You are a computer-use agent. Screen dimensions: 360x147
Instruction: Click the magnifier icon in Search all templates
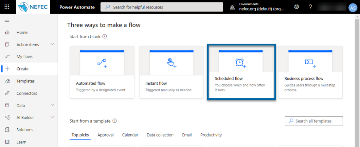291,121
